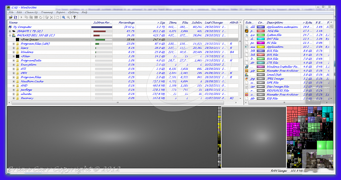Click the Copy Path toolbar icon
The height and width of the screenshot is (180, 341).
point(26,17)
